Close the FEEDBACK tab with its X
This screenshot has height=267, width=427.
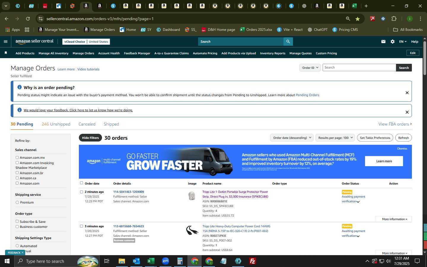click(x=23, y=253)
